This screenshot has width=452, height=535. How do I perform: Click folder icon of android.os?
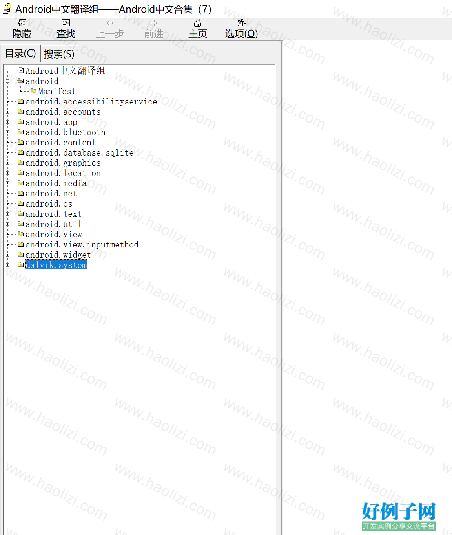click(21, 203)
